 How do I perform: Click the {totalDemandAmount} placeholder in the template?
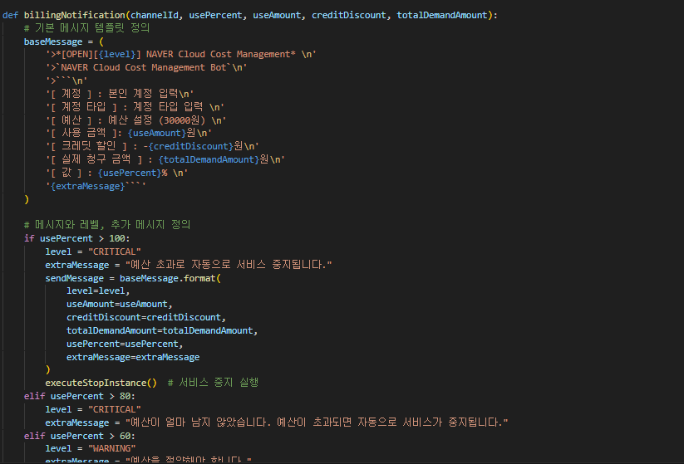pos(209,160)
